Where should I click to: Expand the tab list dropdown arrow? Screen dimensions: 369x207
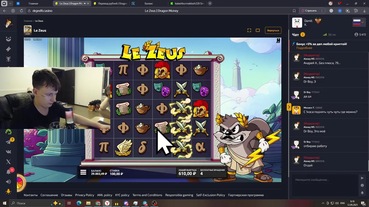tap(11, 3)
